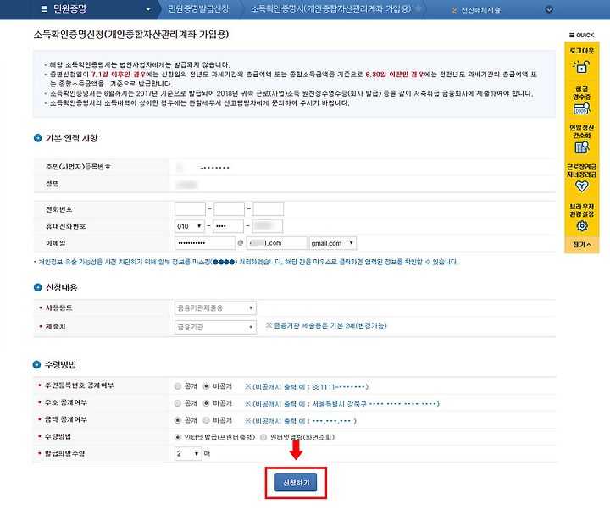
Task: Open the 사용용도 dropdown
Action: point(215,308)
